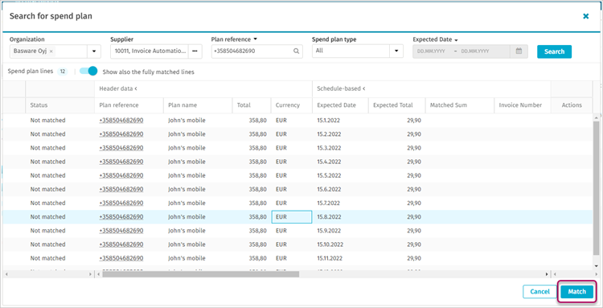Click the Match button
The image size is (603, 308).
tap(576, 291)
